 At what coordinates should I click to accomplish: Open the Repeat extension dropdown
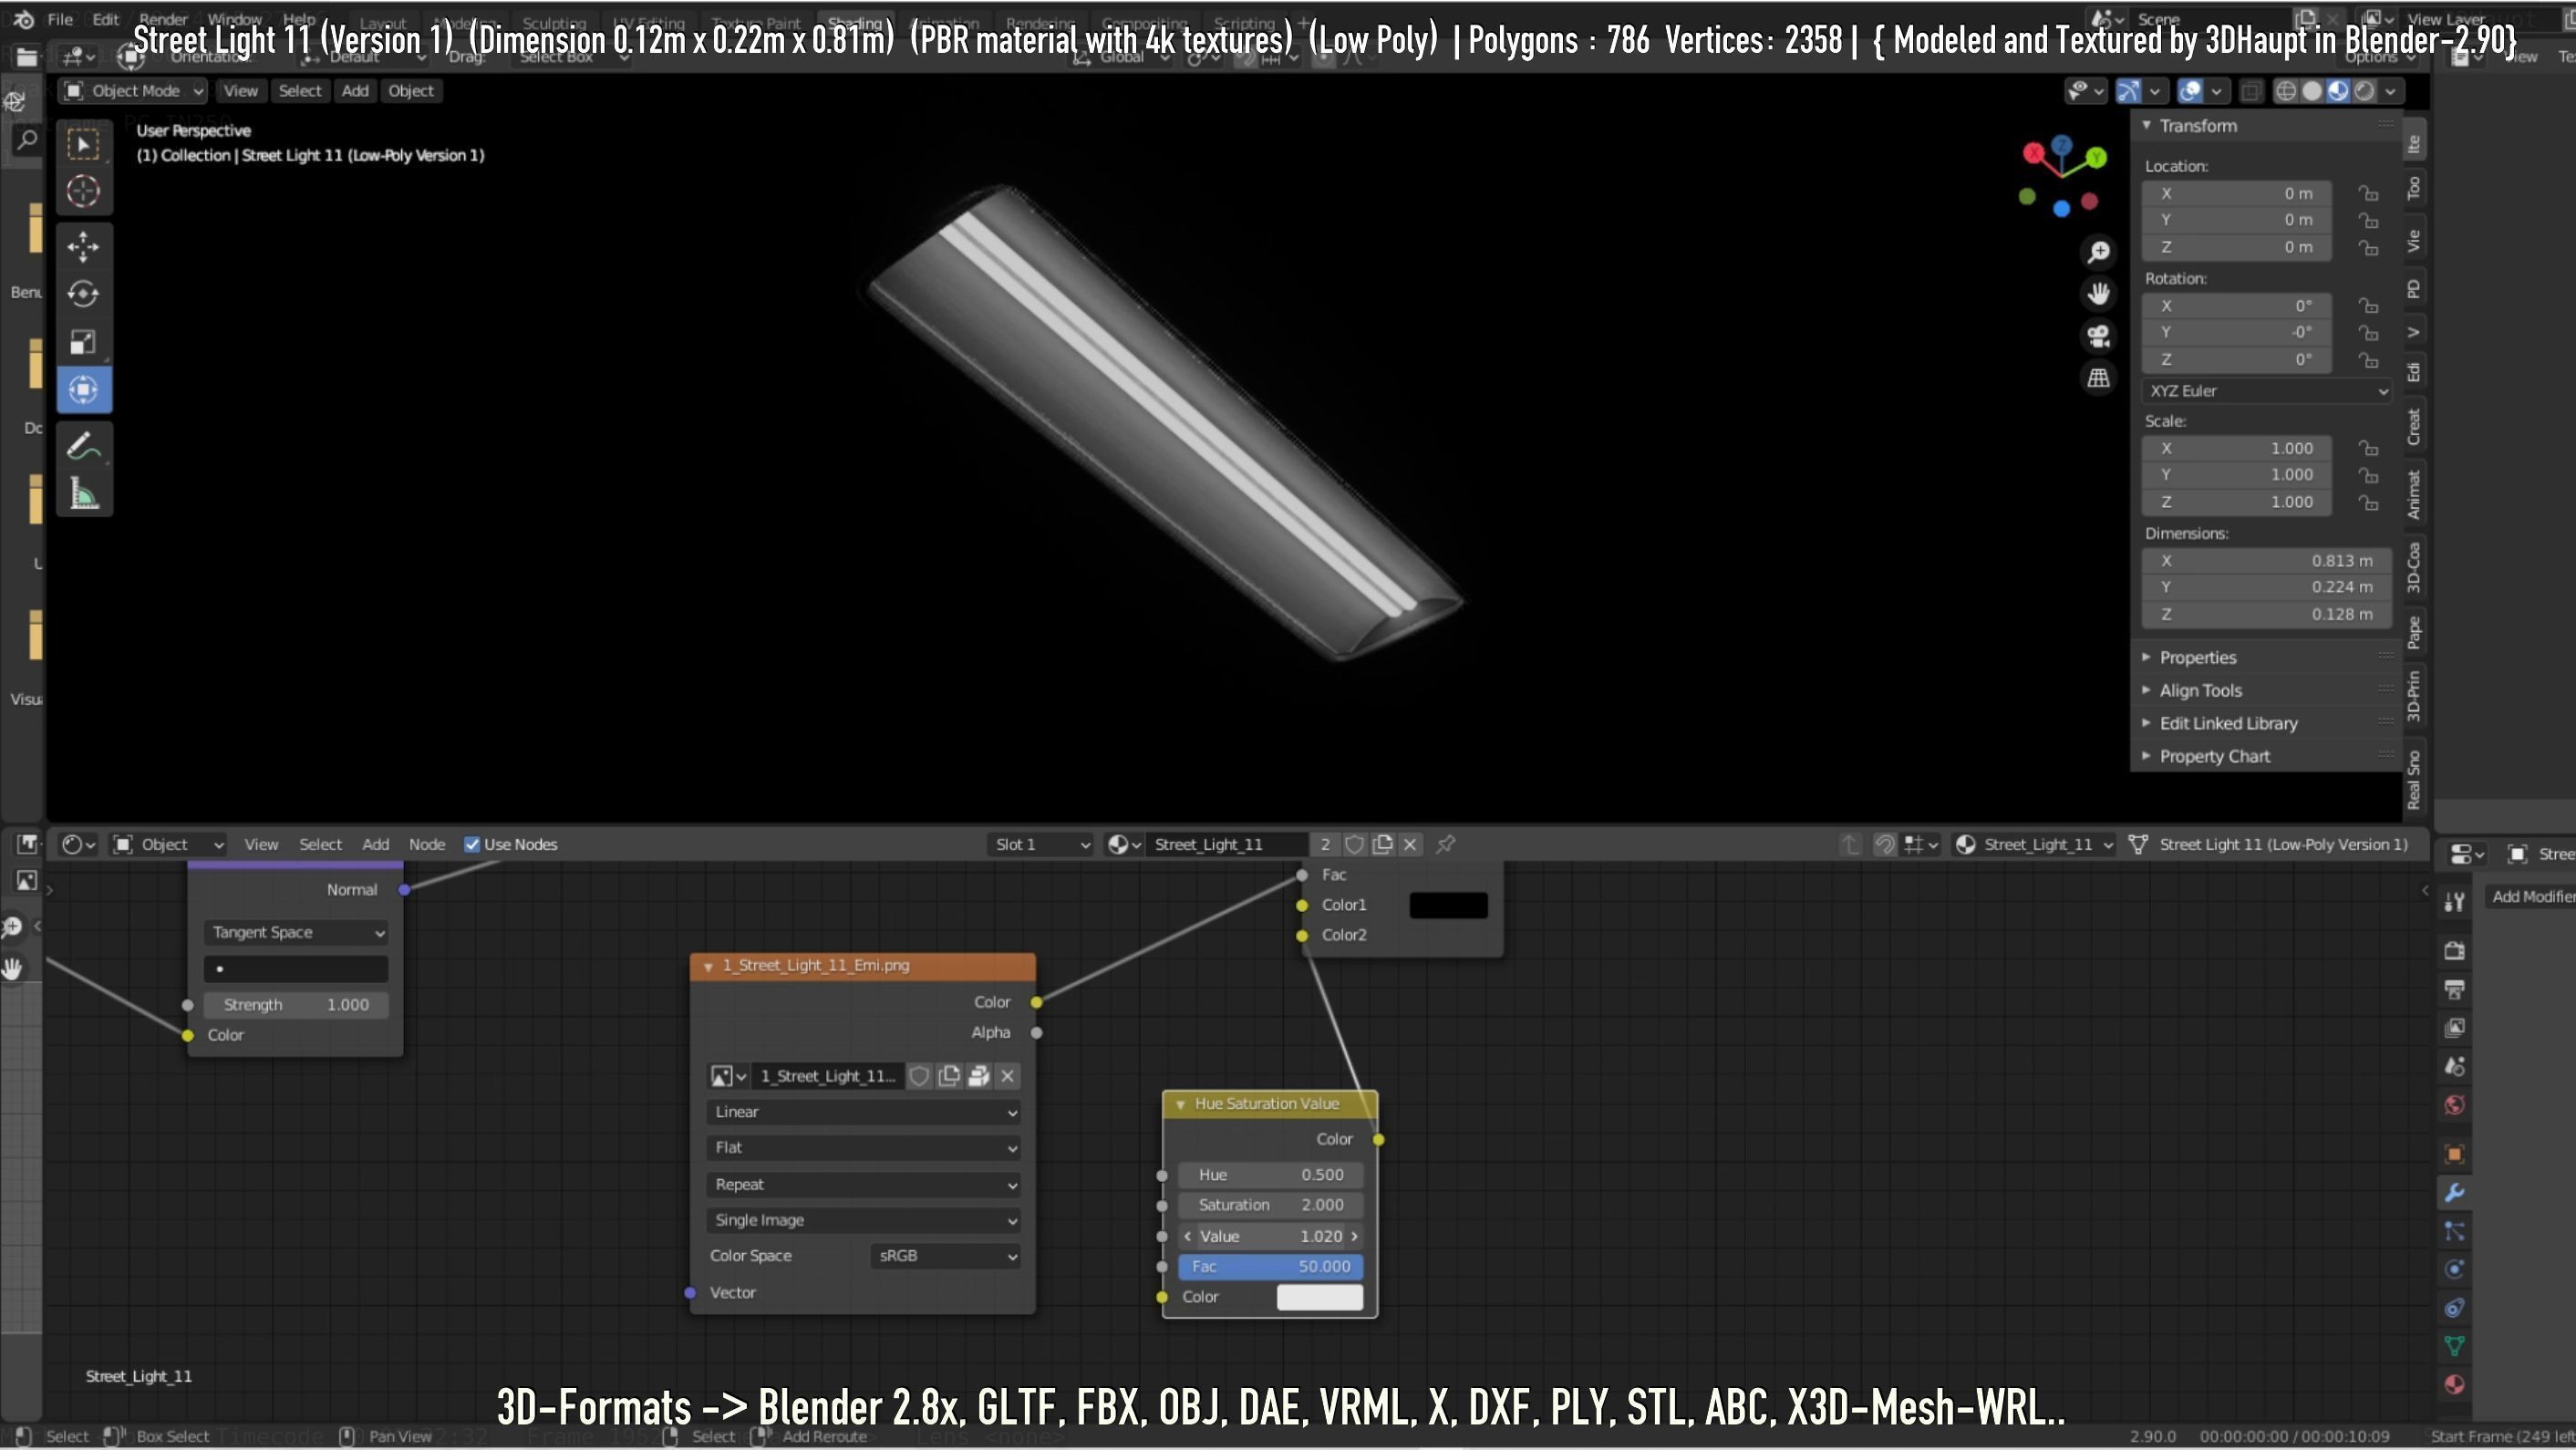[864, 1184]
